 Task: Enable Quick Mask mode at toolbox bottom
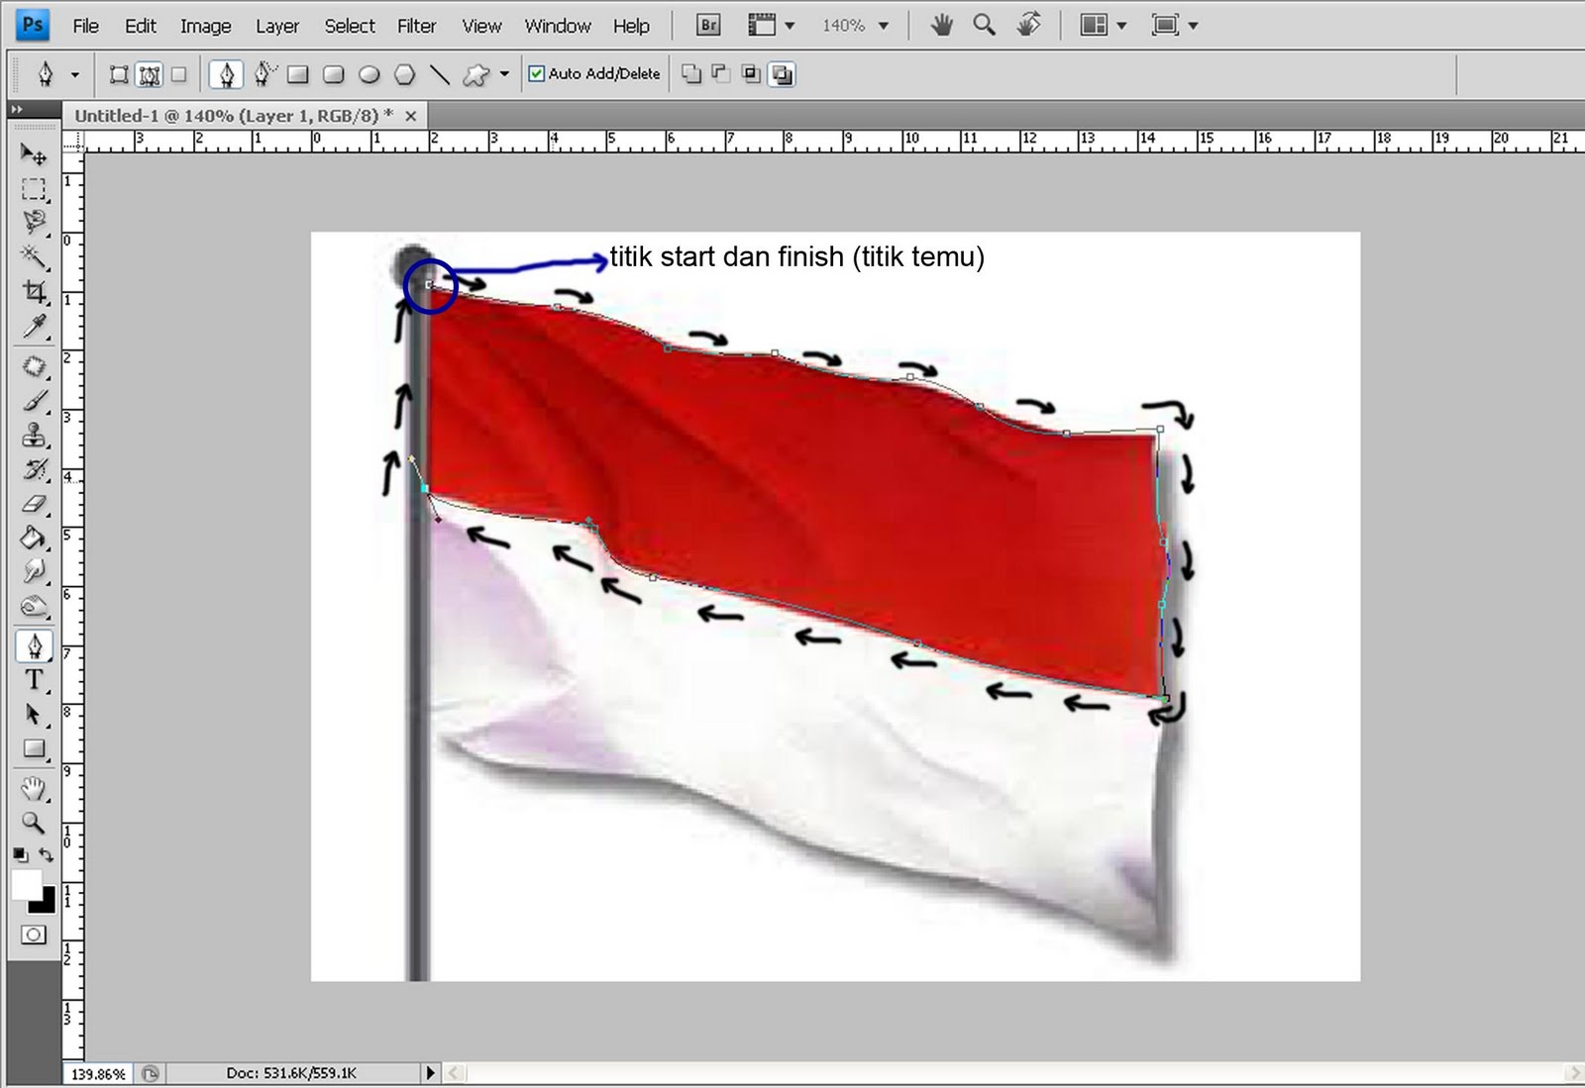(x=33, y=934)
